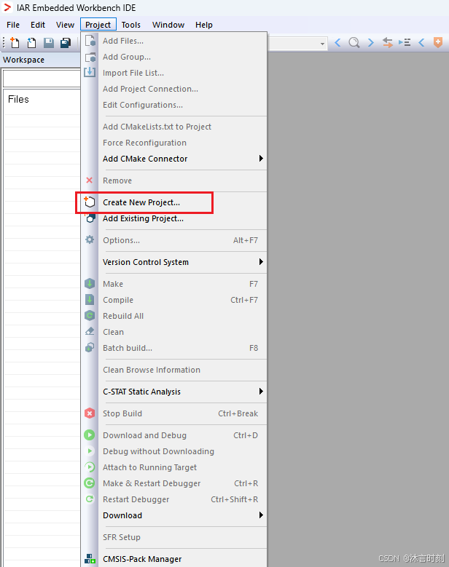
Task: Click the Clean eraser icon
Action: tap(90, 331)
